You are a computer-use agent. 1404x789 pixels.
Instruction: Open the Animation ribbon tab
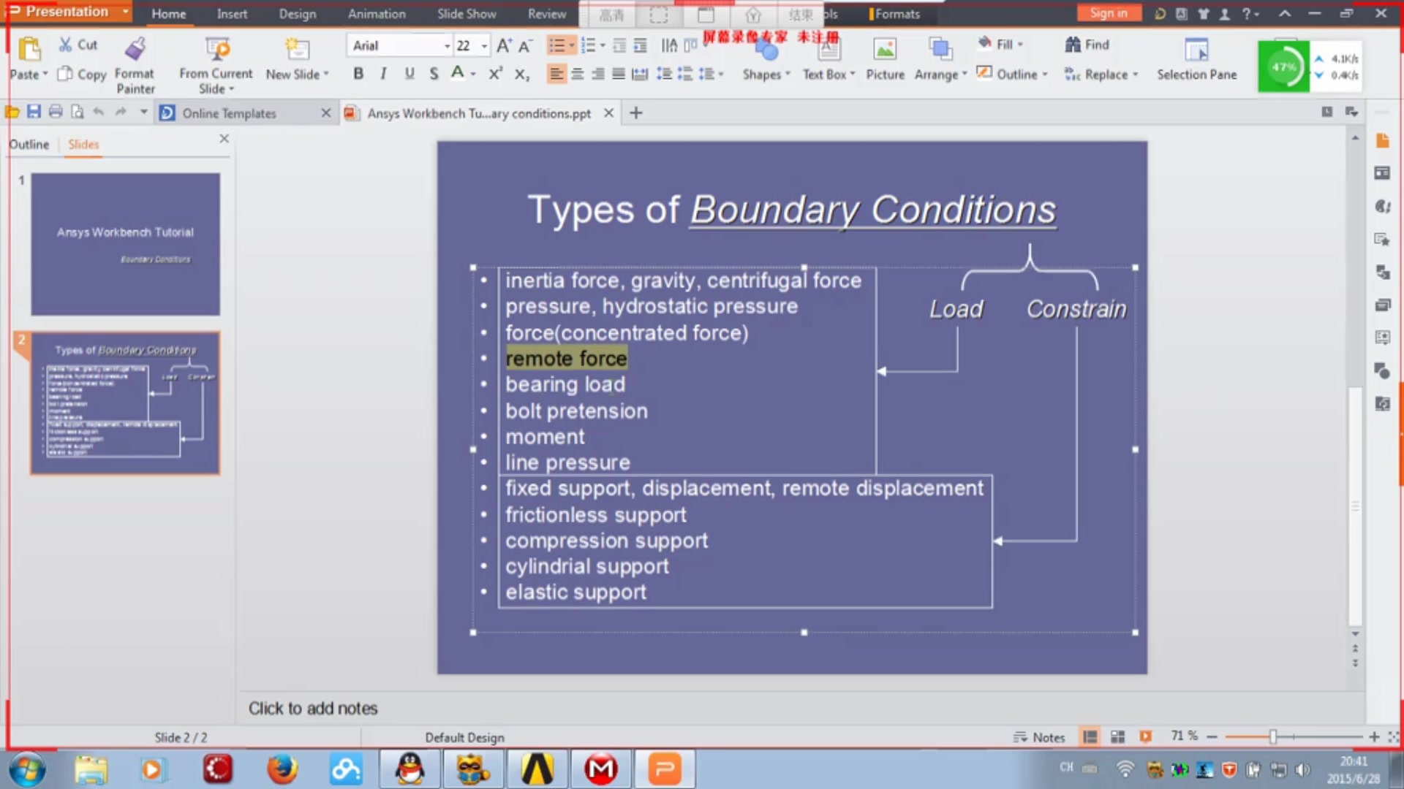(x=376, y=14)
